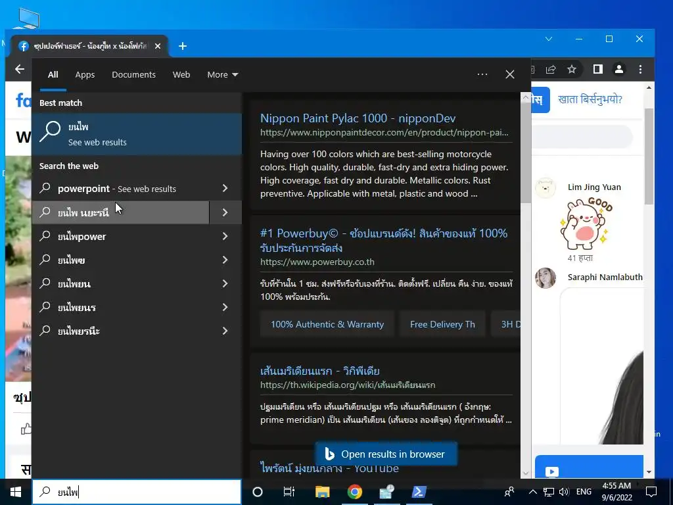
Task: Click the 100% Authentic & Warranty chip
Action: coord(327,324)
